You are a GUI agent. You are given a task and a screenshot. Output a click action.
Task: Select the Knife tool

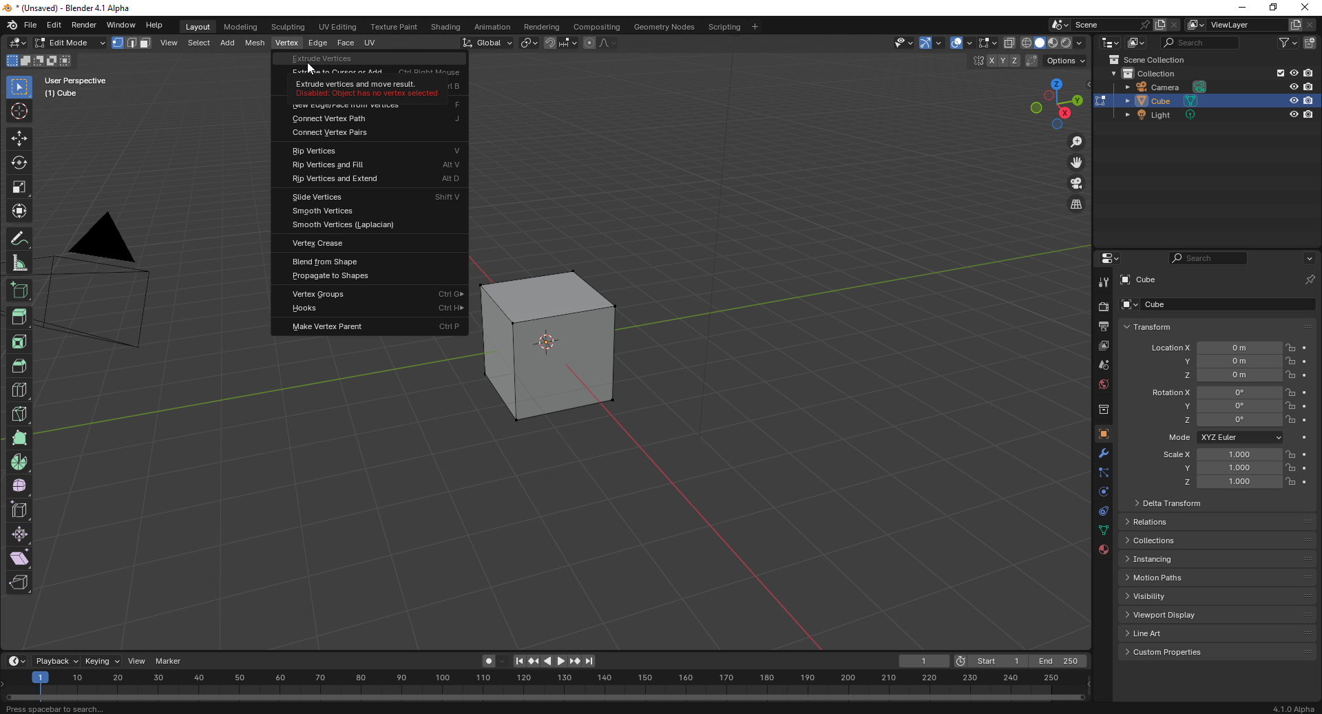[19, 414]
